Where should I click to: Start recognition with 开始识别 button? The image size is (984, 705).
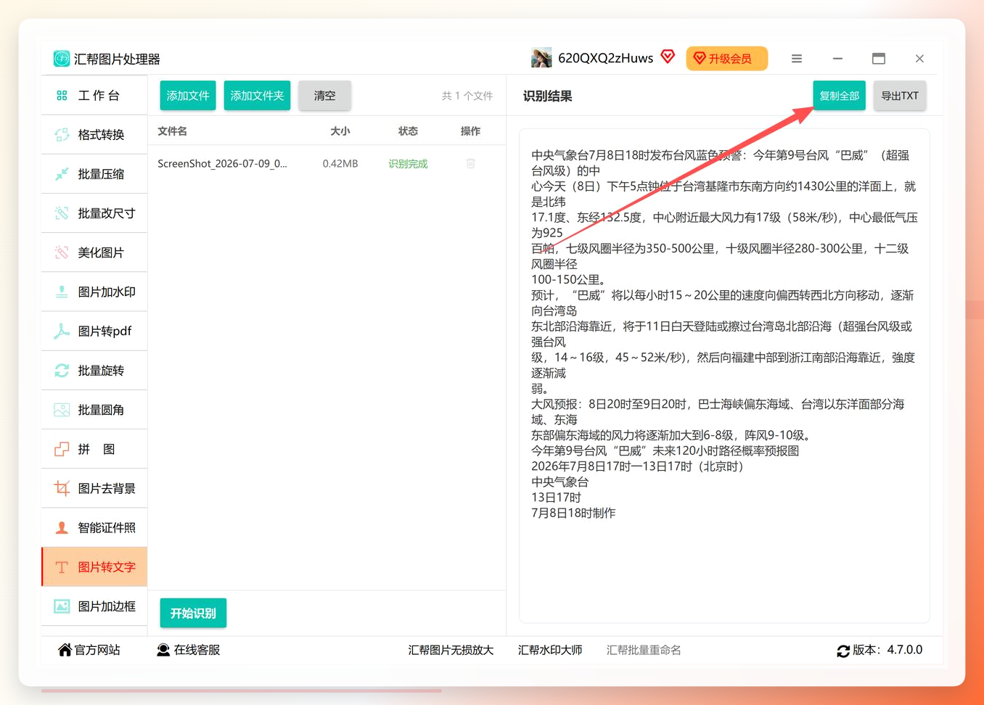(x=193, y=613)
